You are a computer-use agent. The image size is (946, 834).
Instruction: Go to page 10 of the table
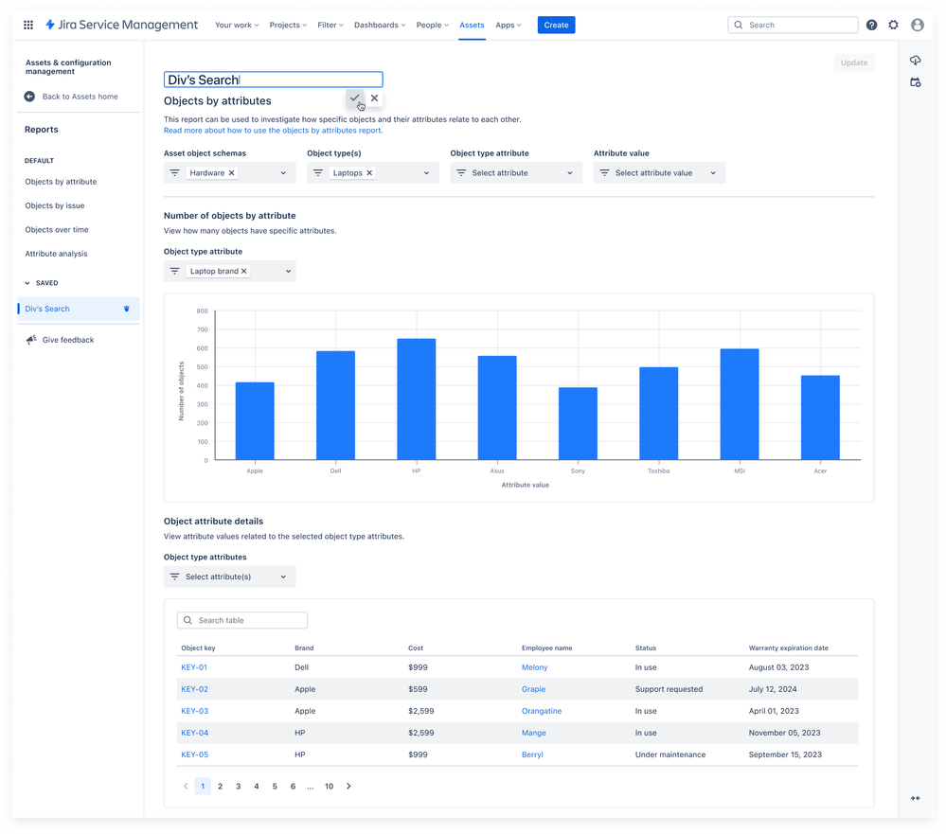tap(329, 786)
